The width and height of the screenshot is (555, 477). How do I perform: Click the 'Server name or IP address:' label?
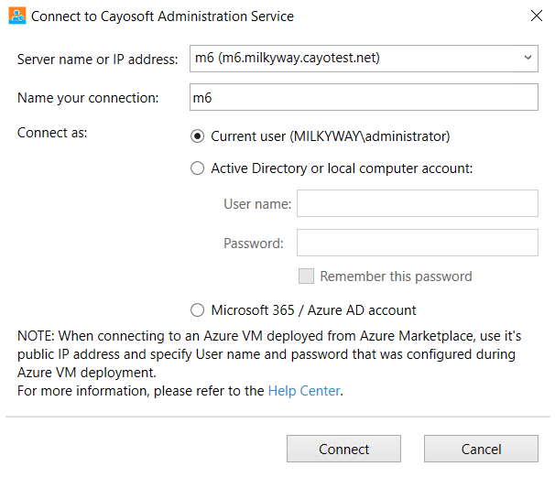tap(97, 60)
